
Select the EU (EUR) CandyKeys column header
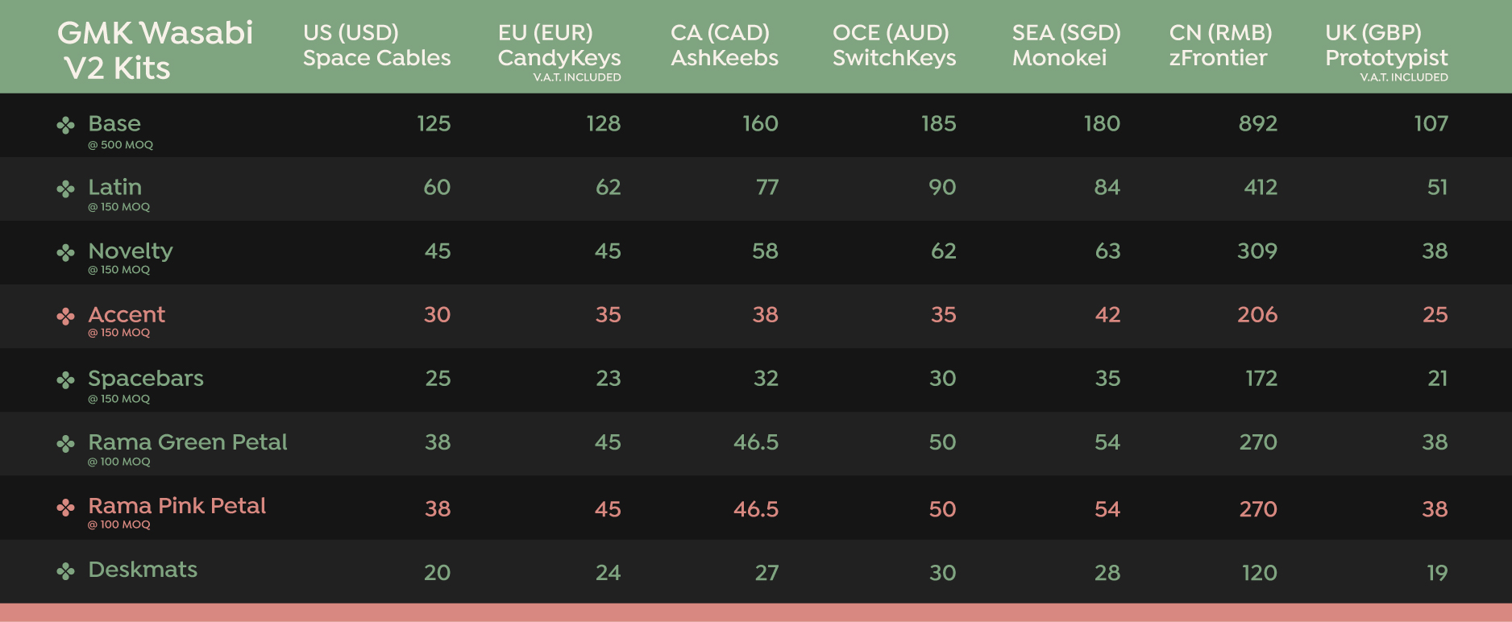[x=559, y=45]
